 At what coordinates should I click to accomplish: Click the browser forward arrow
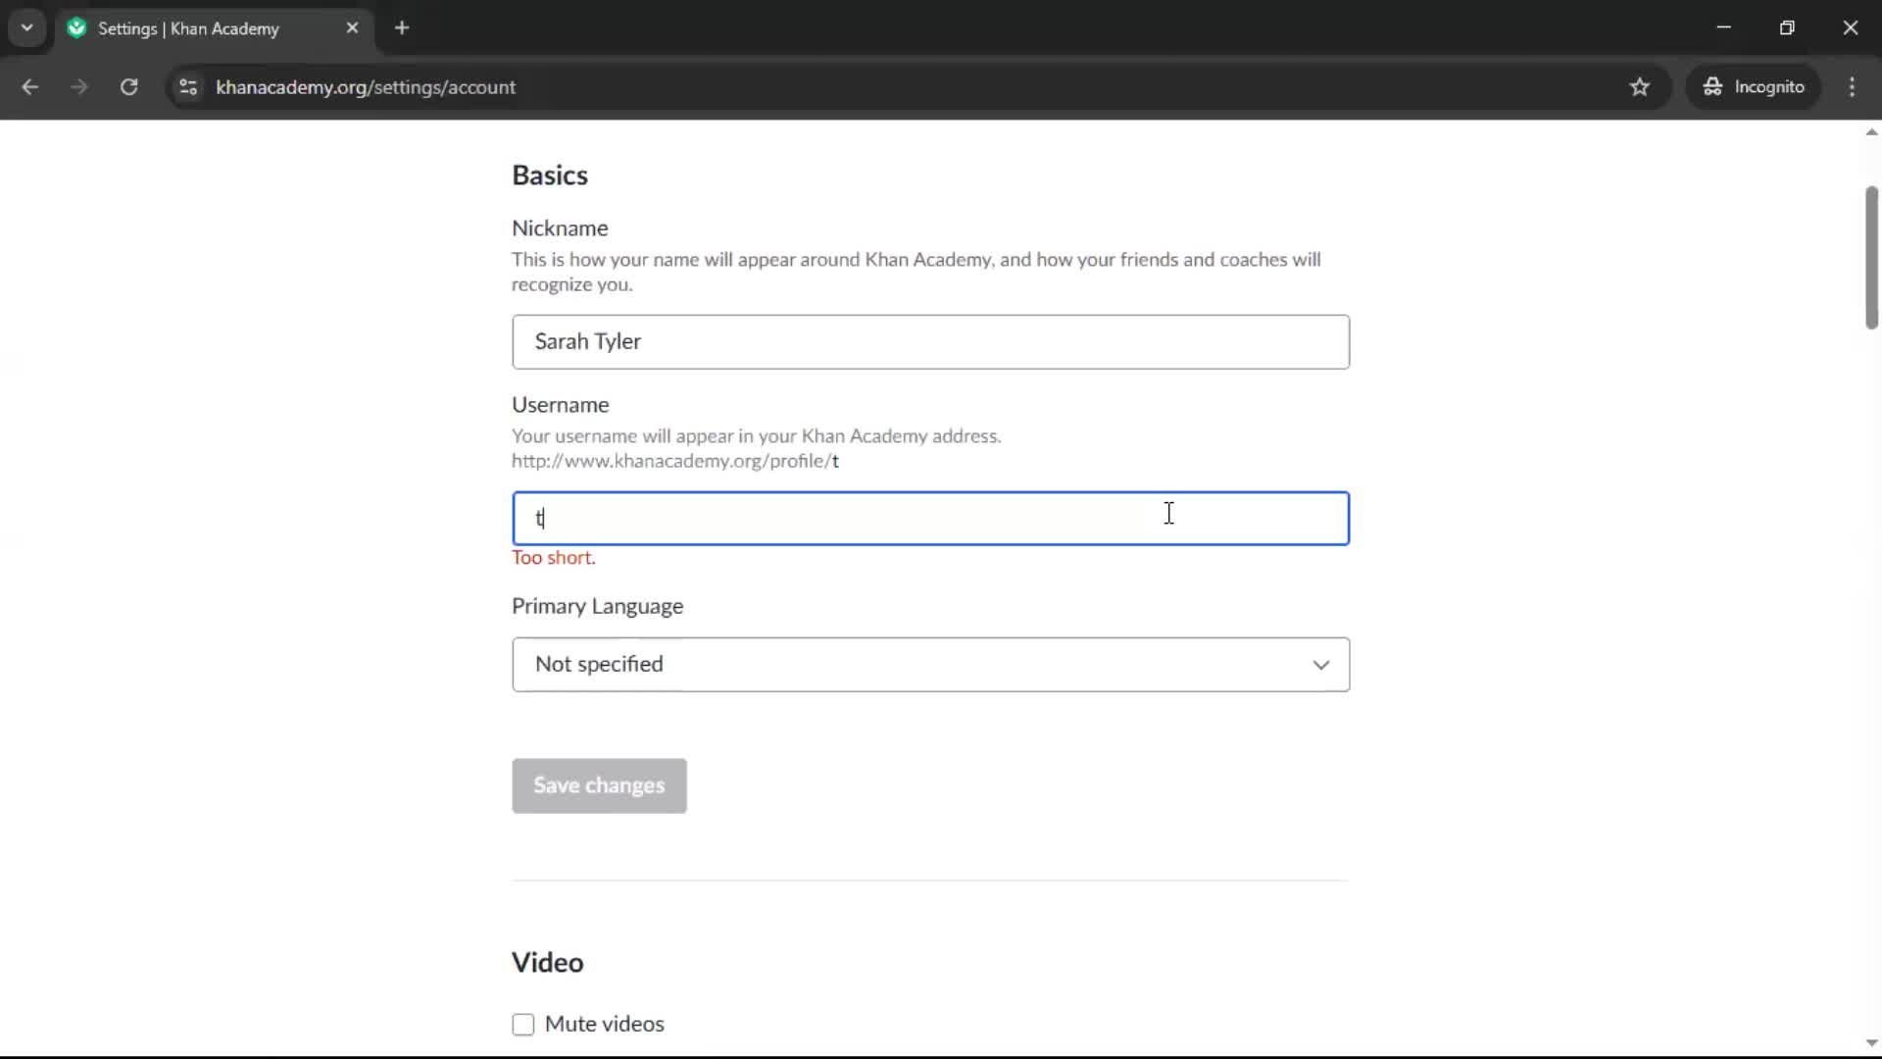[79, 87]
